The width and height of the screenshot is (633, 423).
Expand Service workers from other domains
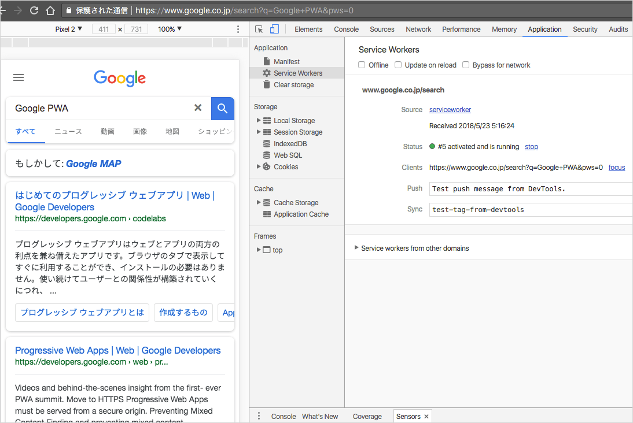356,247
